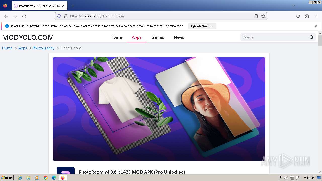The image size is (322, 181).
Task: Click the PhotoRoom banner image
Action: tap(159, 109)
